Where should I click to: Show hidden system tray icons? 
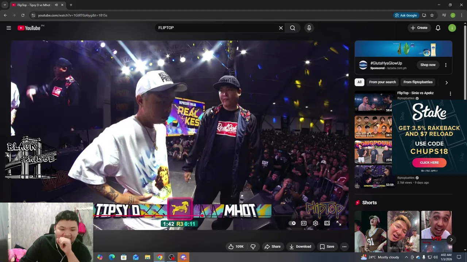tap(406, 257)
